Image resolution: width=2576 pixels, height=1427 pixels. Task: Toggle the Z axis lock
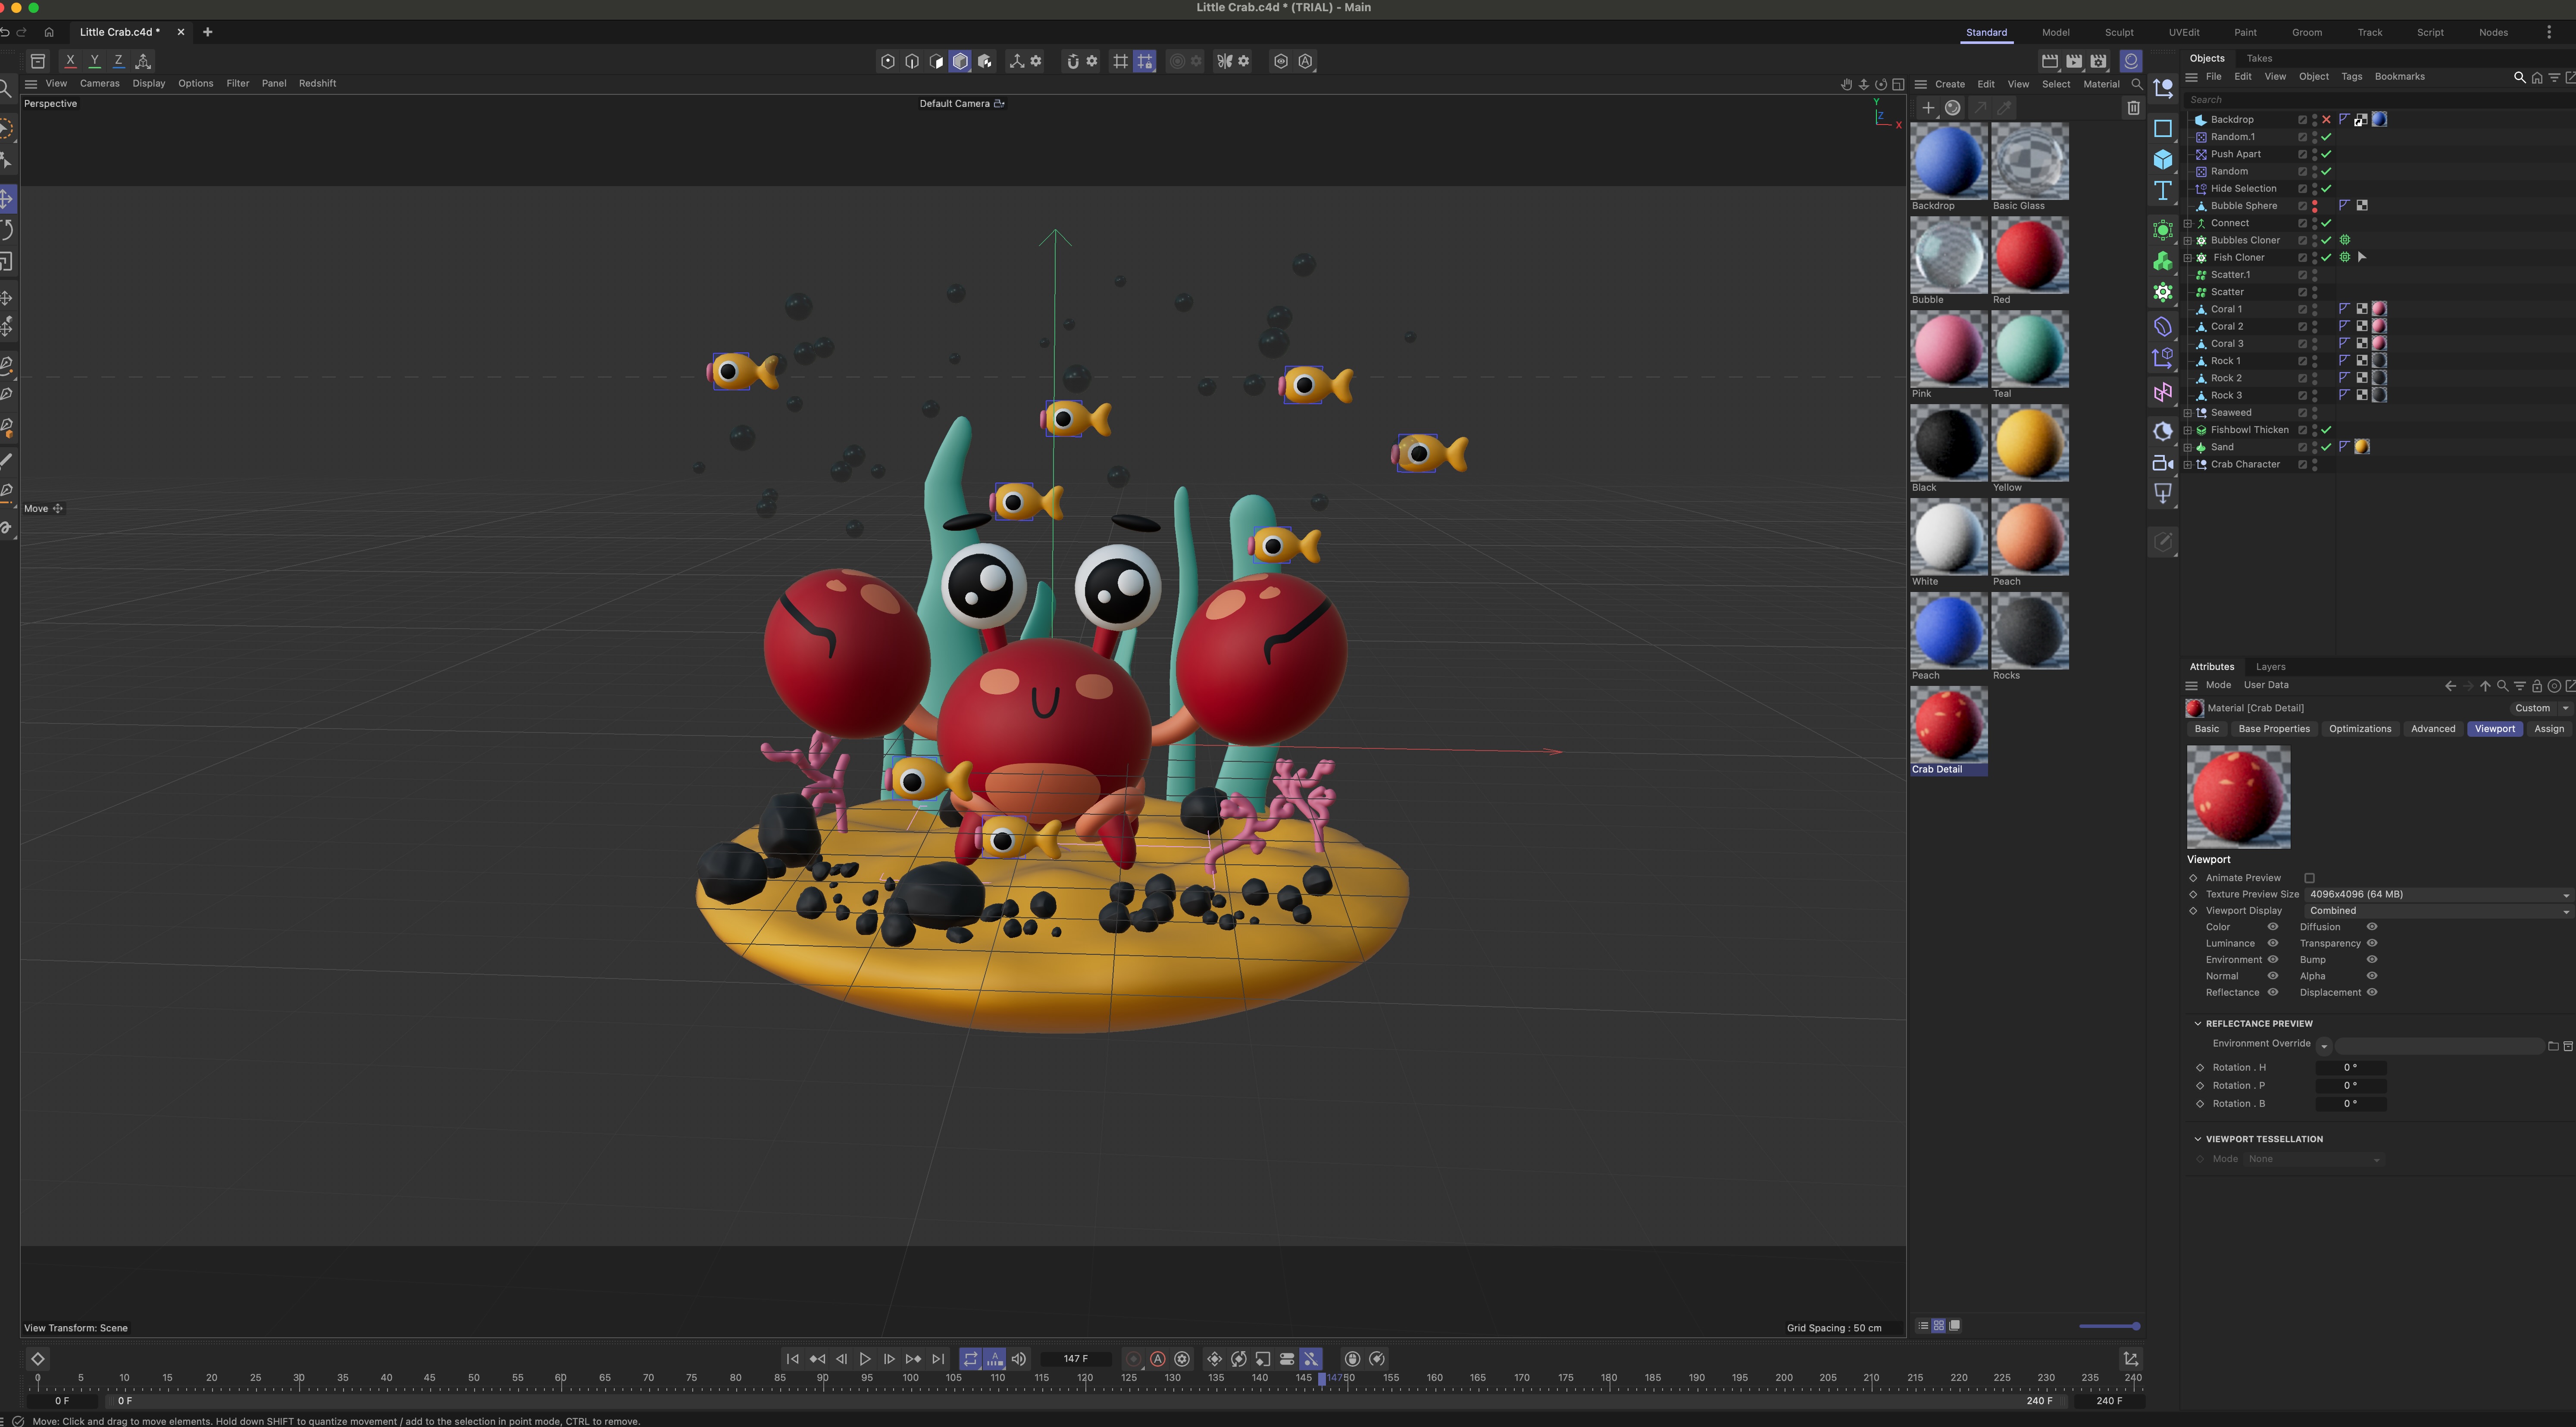pyautogui.click(x=118, y=61)
